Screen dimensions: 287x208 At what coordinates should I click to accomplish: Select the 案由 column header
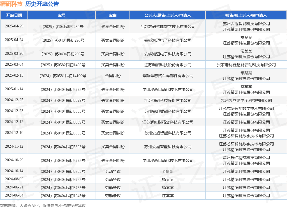113,15
